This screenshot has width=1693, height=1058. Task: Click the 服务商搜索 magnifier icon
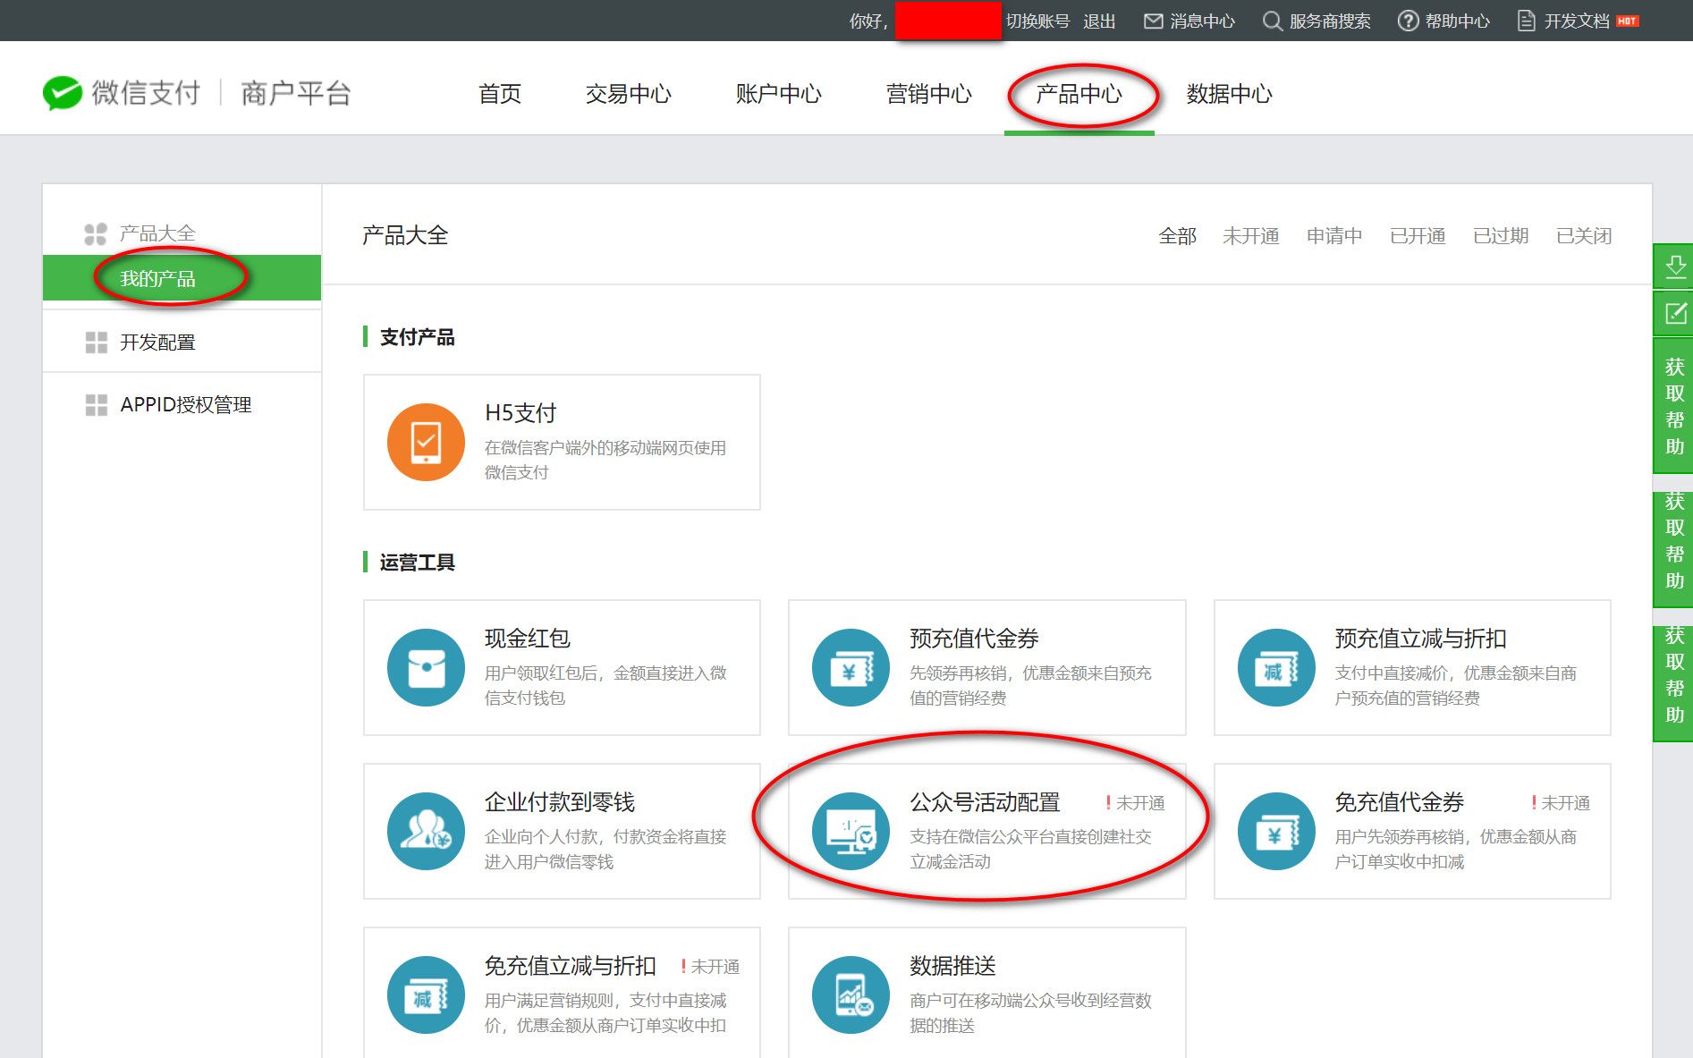(x=1272, y=21)
